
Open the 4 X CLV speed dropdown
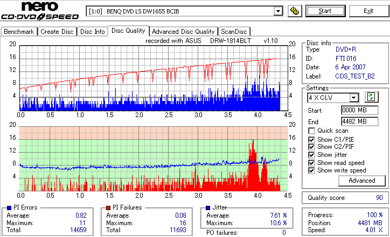[x=354, y=98]
